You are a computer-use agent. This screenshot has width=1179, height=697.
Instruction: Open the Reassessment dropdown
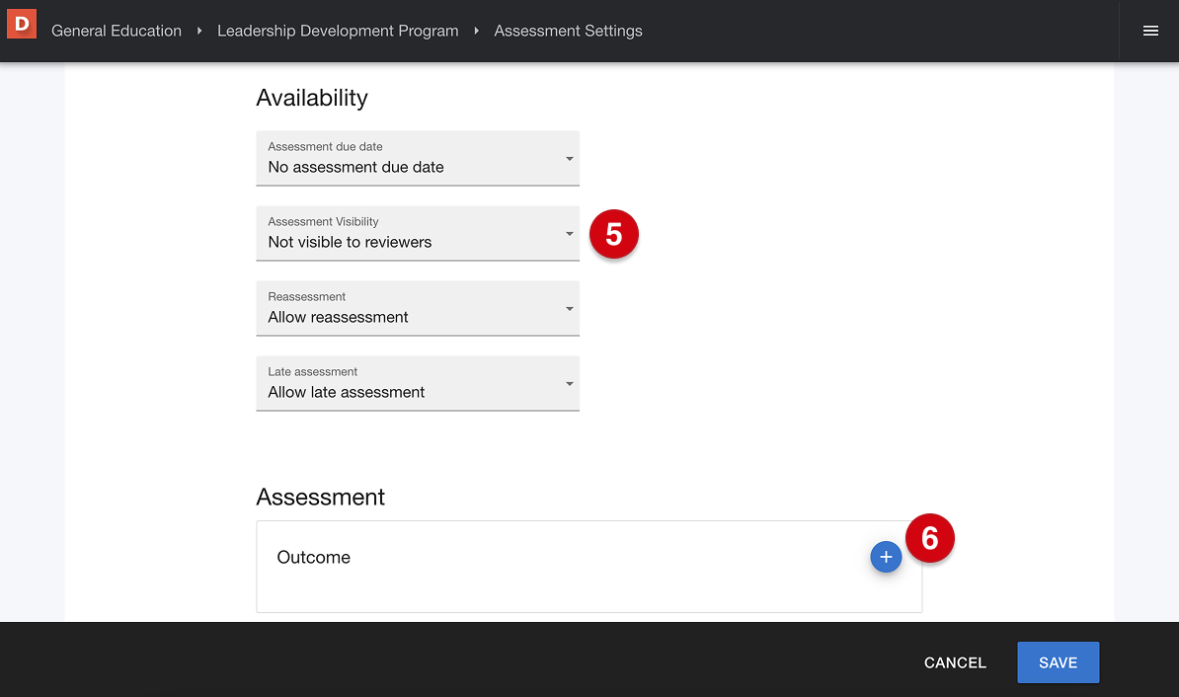[x=418, y=308]
